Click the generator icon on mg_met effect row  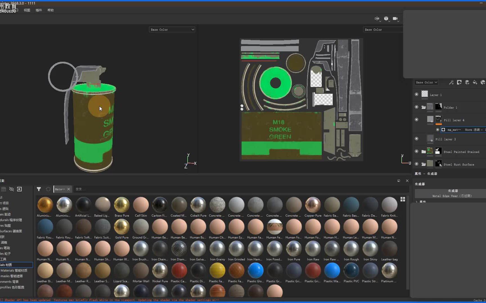(443, 130)
